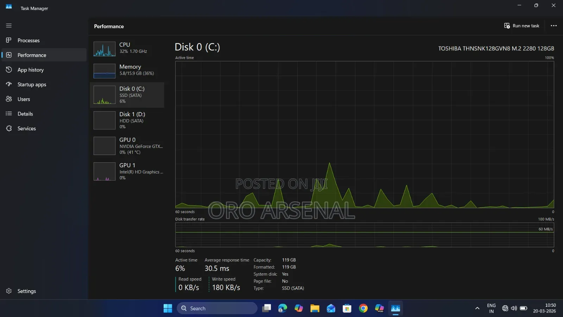Open the hamburger navigation menu
The image size is (563, 317).
pyautogui.click(x=9, y=25)
